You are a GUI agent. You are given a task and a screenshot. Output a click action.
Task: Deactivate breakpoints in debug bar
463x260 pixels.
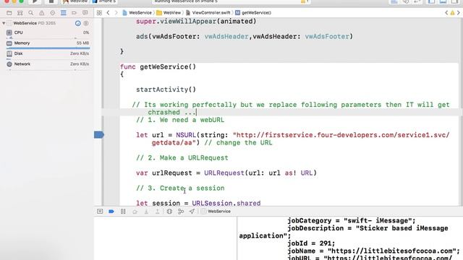[111, 212]
